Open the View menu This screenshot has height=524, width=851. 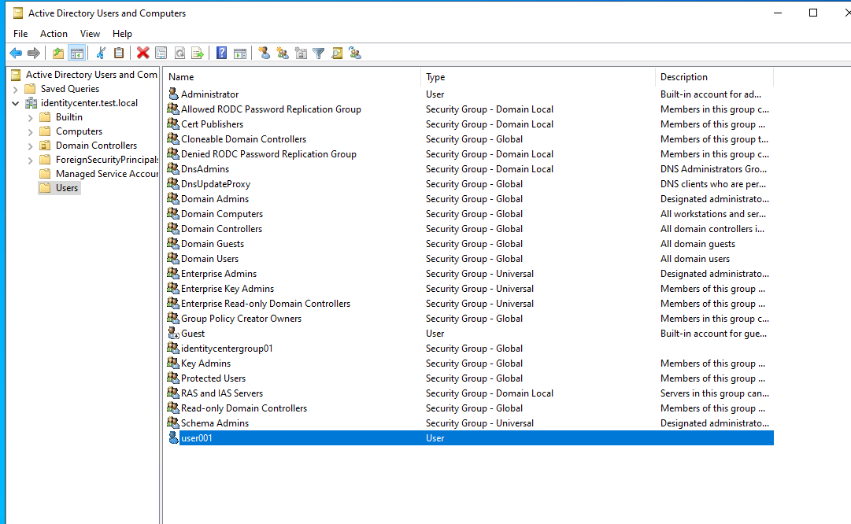point(90,34)
